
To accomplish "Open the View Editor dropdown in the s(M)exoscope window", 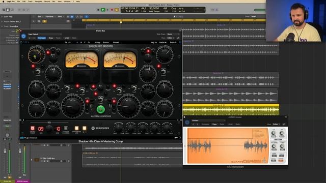I will [276, 124].
